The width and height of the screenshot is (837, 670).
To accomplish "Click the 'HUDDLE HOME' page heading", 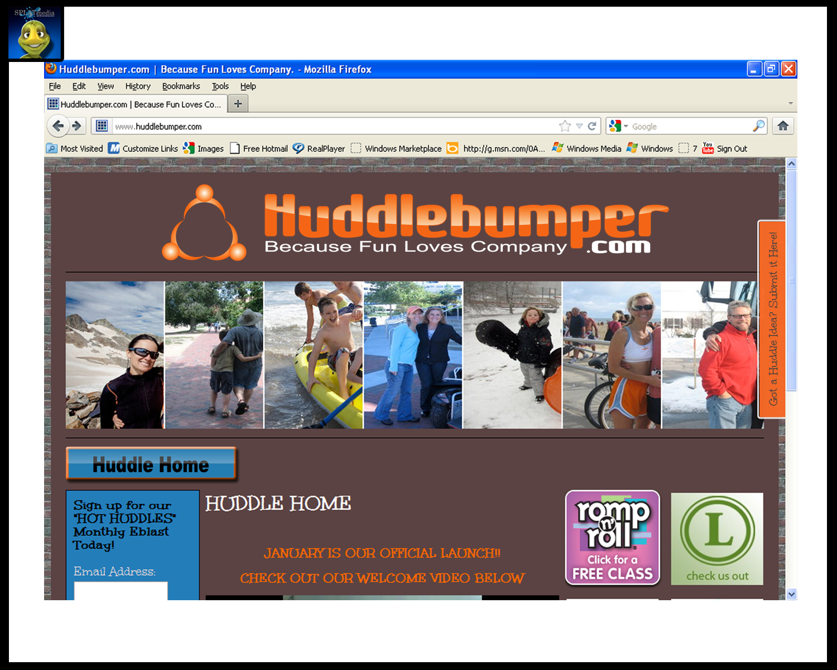I will click(x=278, y=504).
